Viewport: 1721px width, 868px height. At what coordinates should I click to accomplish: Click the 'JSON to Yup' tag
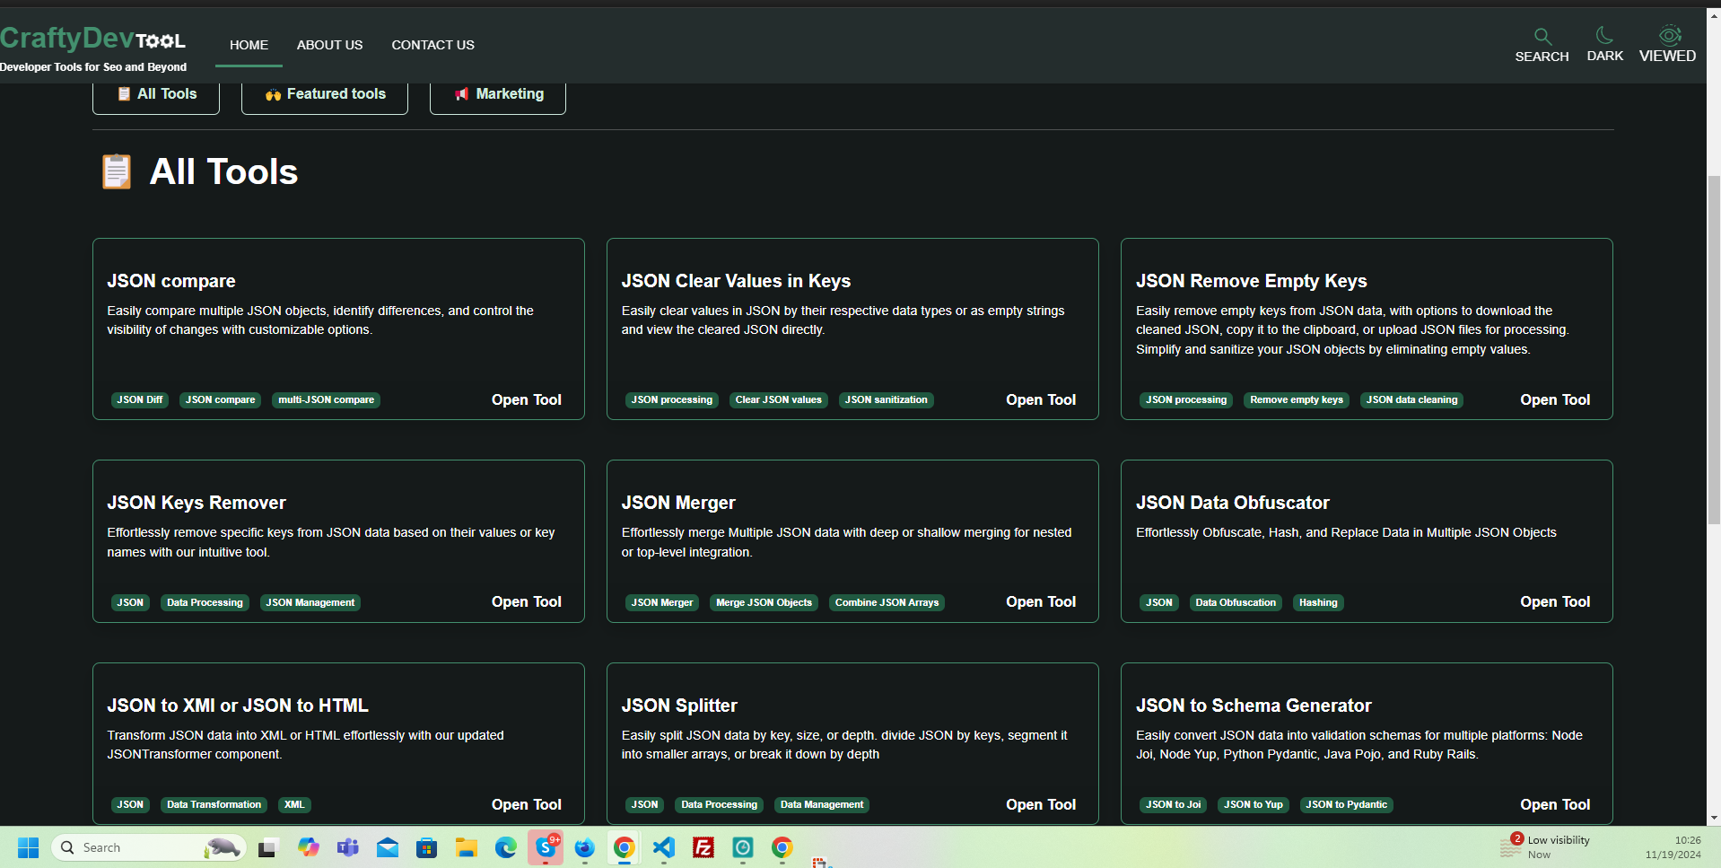pyautogui.click(x=1254, y=805)
